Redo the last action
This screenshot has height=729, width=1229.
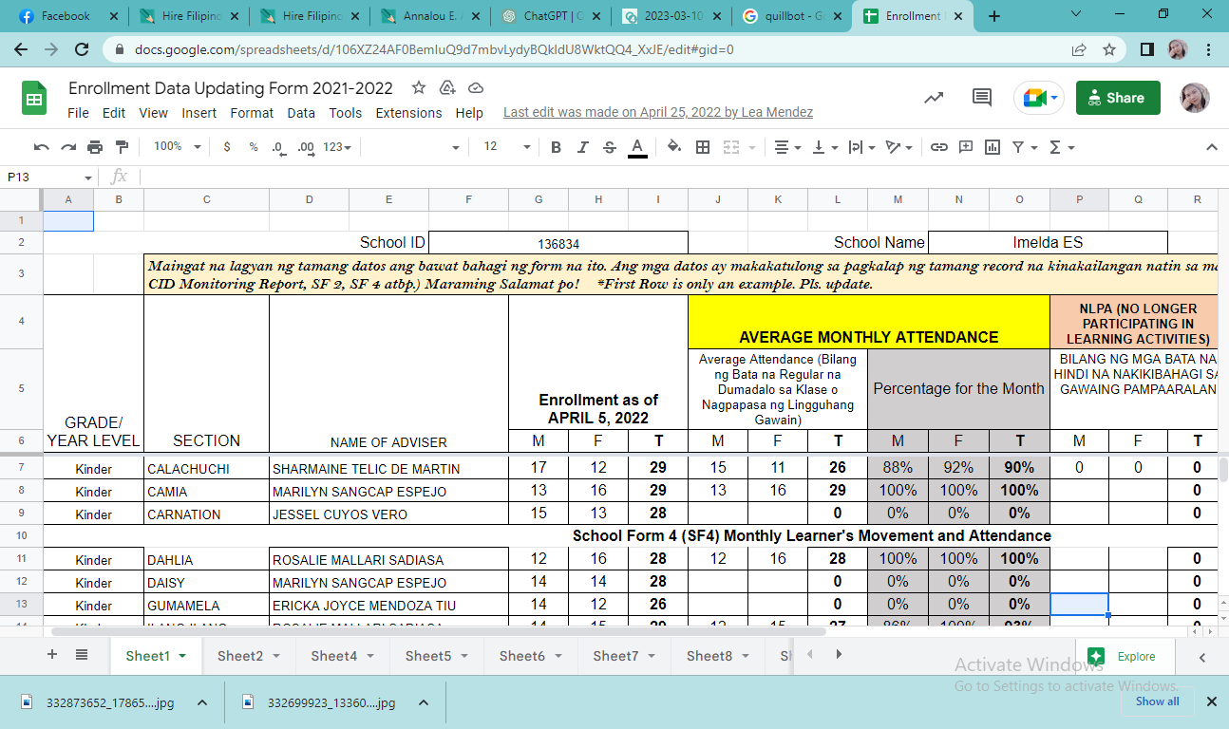point(68,147)
